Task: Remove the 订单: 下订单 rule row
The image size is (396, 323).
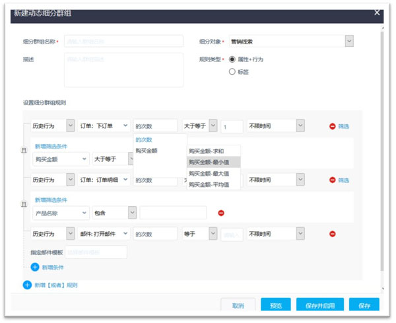Action: click(x=332, y=126)
